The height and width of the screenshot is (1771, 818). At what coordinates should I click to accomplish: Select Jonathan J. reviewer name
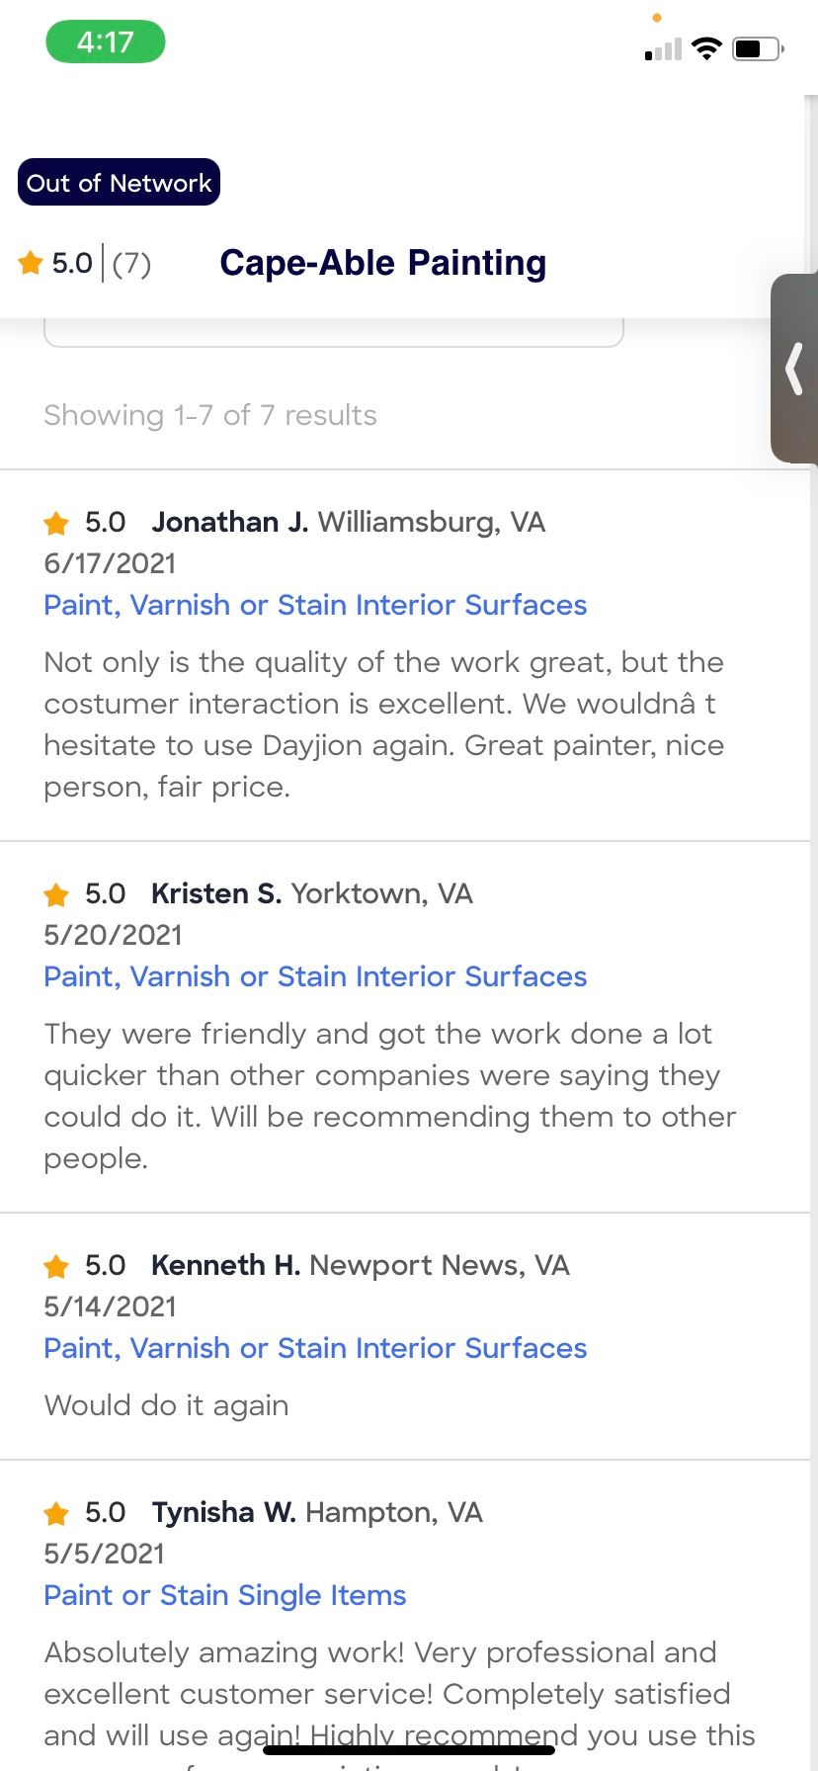click(x=229, y=522)
